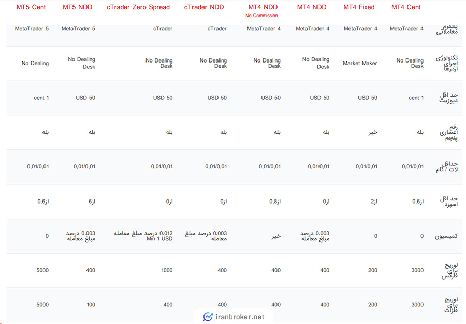466x324 pixels.
Task: Click the iranbroker.net logo icon
Action: [x=208, y=317]
